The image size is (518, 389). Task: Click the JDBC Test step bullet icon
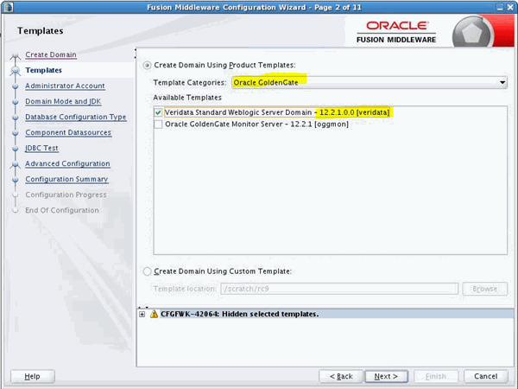pos(16,149)
